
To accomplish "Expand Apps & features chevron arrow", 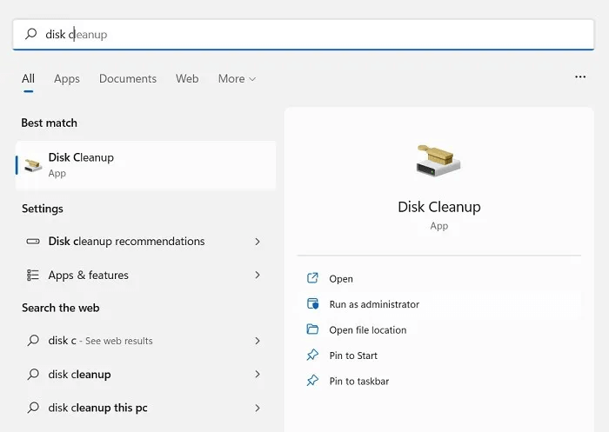I will (x=258, y=275).
